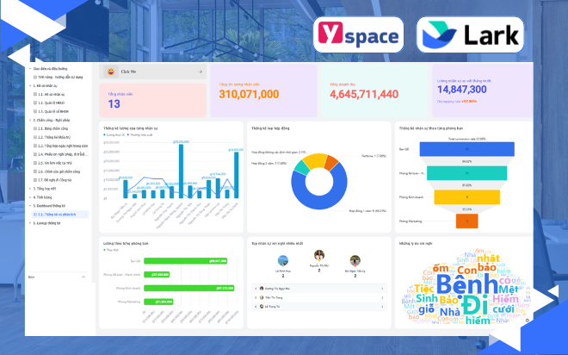Image resolution: width=568 pixels, height=355 pixels.
Task: Click 'Trần Thị Trang' row in leave ranking
Action: coord(319,297)
